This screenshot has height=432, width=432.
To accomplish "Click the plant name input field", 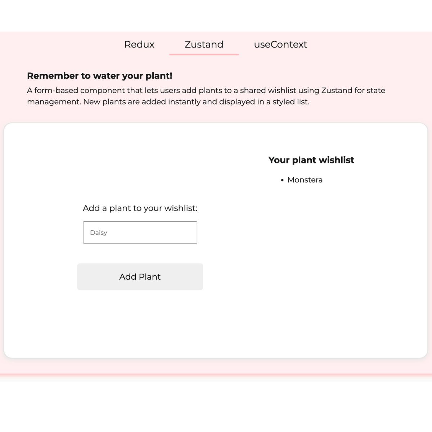I will tap(140, 232).
